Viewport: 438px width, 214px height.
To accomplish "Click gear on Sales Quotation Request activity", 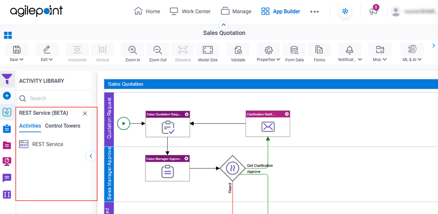I will click(x=187, y=114).
